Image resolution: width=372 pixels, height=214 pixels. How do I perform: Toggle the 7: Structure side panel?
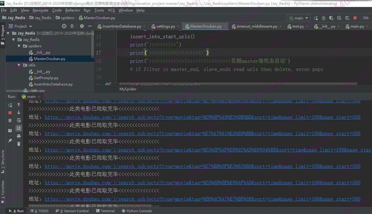3,162
